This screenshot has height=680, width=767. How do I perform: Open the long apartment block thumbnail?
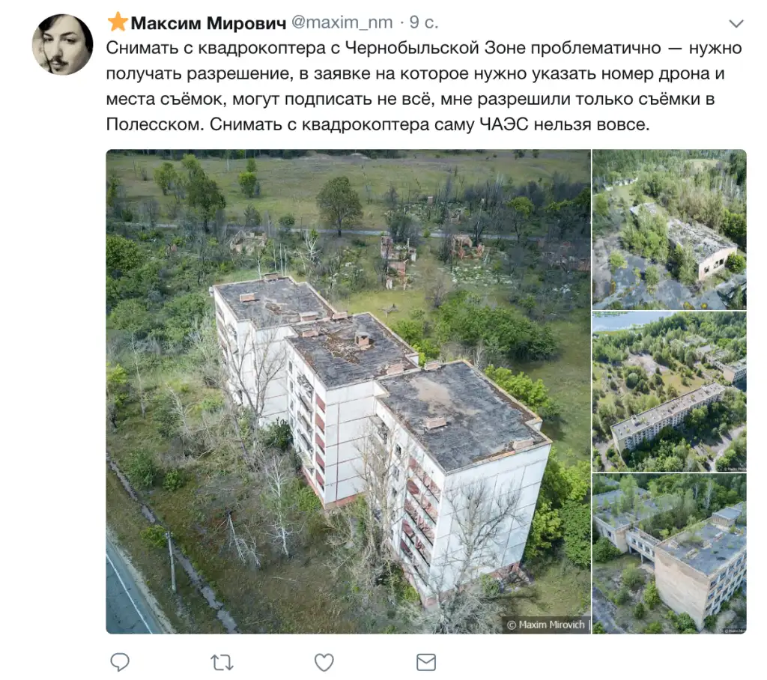pos(669,392)
